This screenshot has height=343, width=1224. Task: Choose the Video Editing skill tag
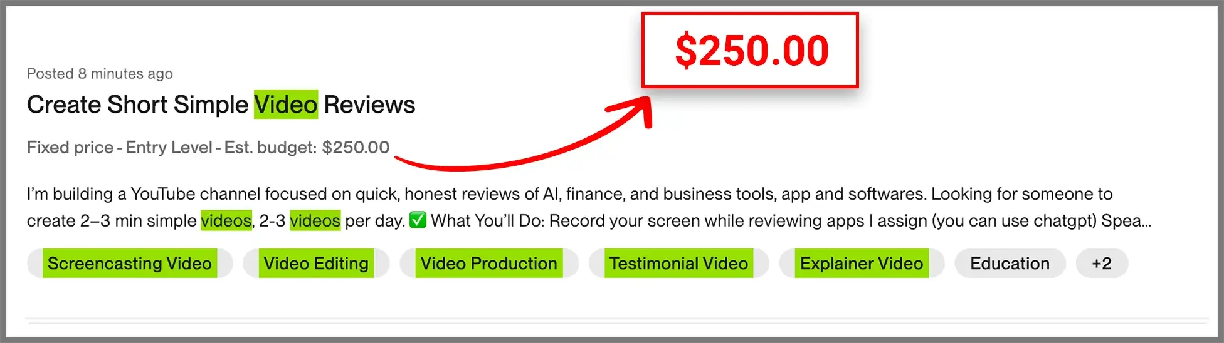(x=316, y=264)
